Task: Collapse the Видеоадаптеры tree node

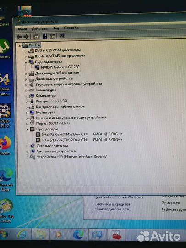Action: pos(25,62)
